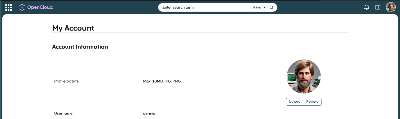400x119 pixels.
Task: Remove the current profile picture
Action: [x=312, y=102]
